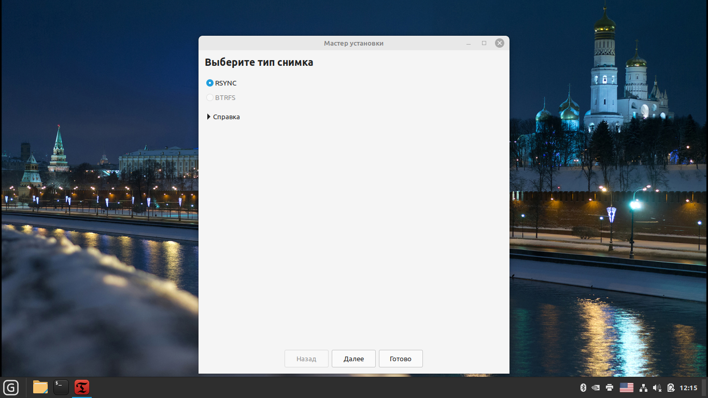Minimize the Мастер установки window
The height and width of the screenshot is (398, 708).
click(x=469, y=44)
